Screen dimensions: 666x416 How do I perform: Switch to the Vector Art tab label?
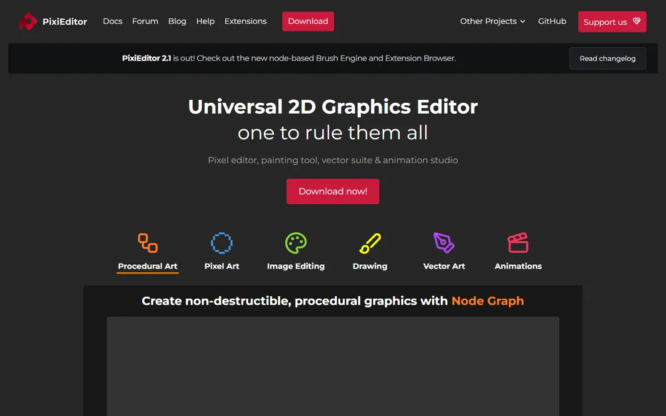[x=444, y=266]
